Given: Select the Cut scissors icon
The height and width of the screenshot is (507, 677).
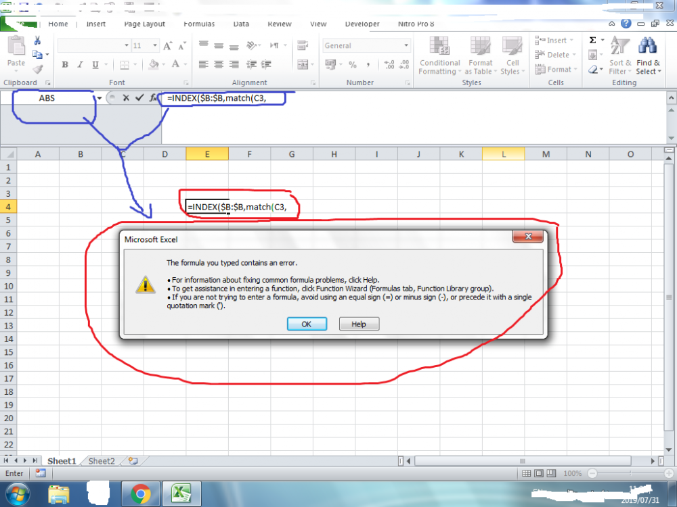Looking at the screenshot, I should click(37, 41).
